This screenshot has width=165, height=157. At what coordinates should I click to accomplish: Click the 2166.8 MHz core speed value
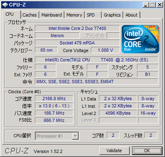(54, 98)
